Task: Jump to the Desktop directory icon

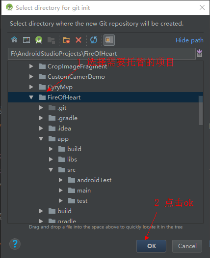Action: tap(26, 40)
